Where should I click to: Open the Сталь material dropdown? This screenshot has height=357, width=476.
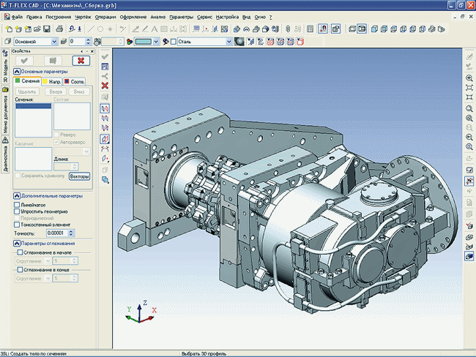[x=229, y=42]
